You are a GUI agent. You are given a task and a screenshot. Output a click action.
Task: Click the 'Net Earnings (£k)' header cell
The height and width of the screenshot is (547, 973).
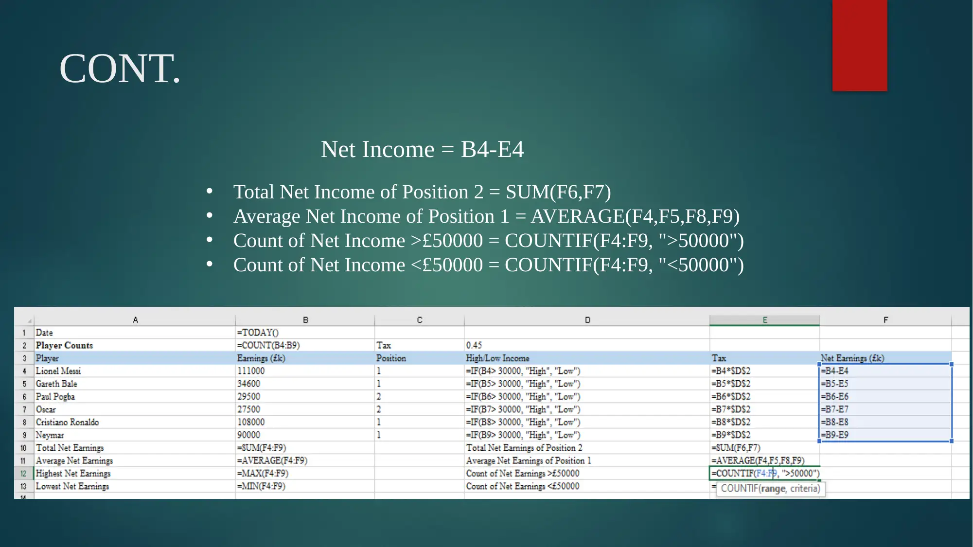click(x=885, y=358)
